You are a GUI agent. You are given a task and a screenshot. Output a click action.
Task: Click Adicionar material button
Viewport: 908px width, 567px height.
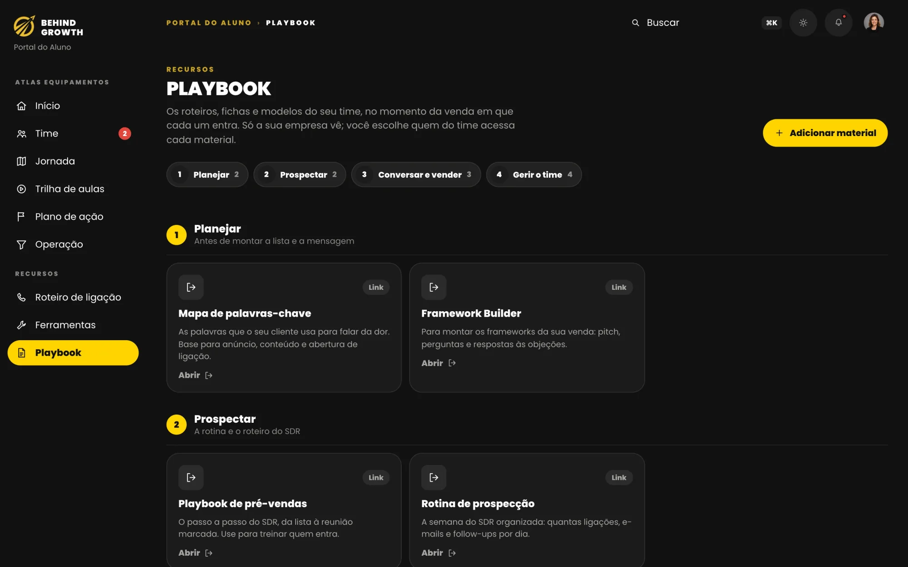825,133
